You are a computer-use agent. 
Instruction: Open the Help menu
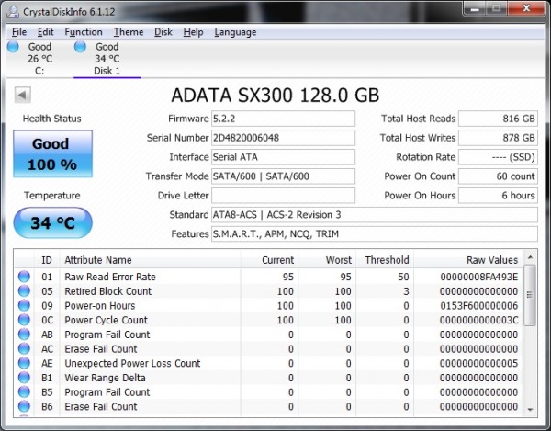(x=193, y=32)
